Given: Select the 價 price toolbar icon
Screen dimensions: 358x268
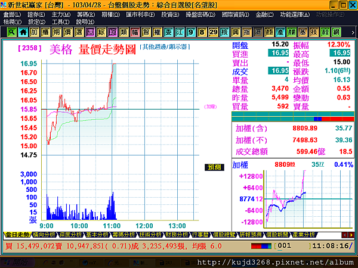Looking at the screenshot, I should pos(67,32).
